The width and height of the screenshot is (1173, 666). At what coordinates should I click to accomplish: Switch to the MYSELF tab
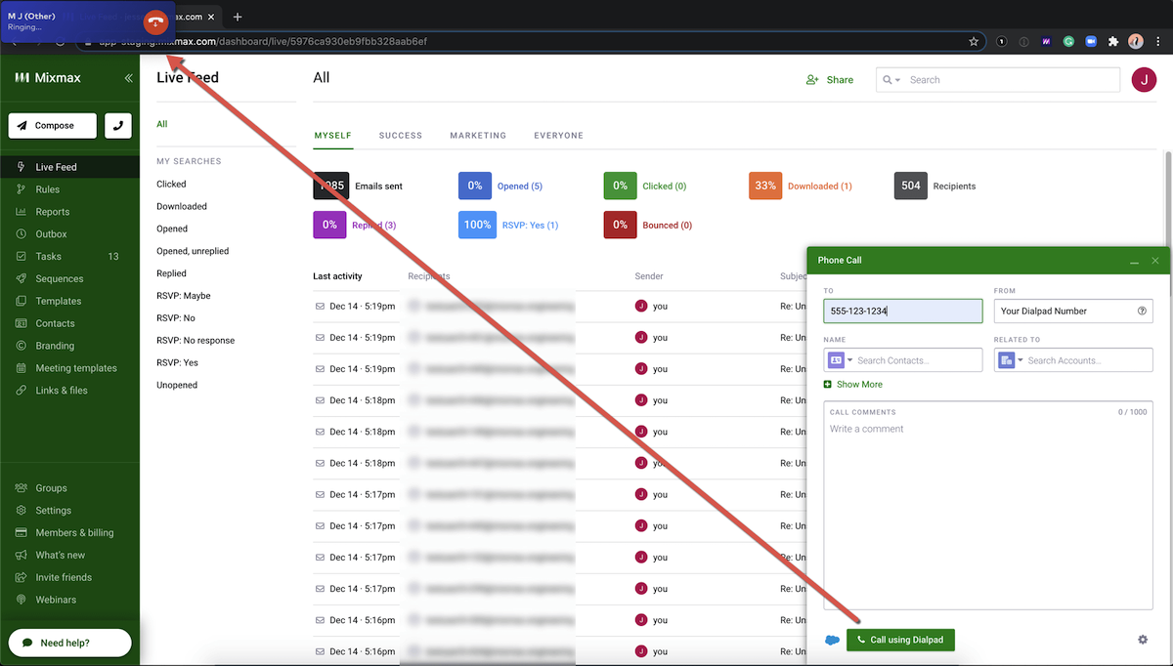[332, 136]
